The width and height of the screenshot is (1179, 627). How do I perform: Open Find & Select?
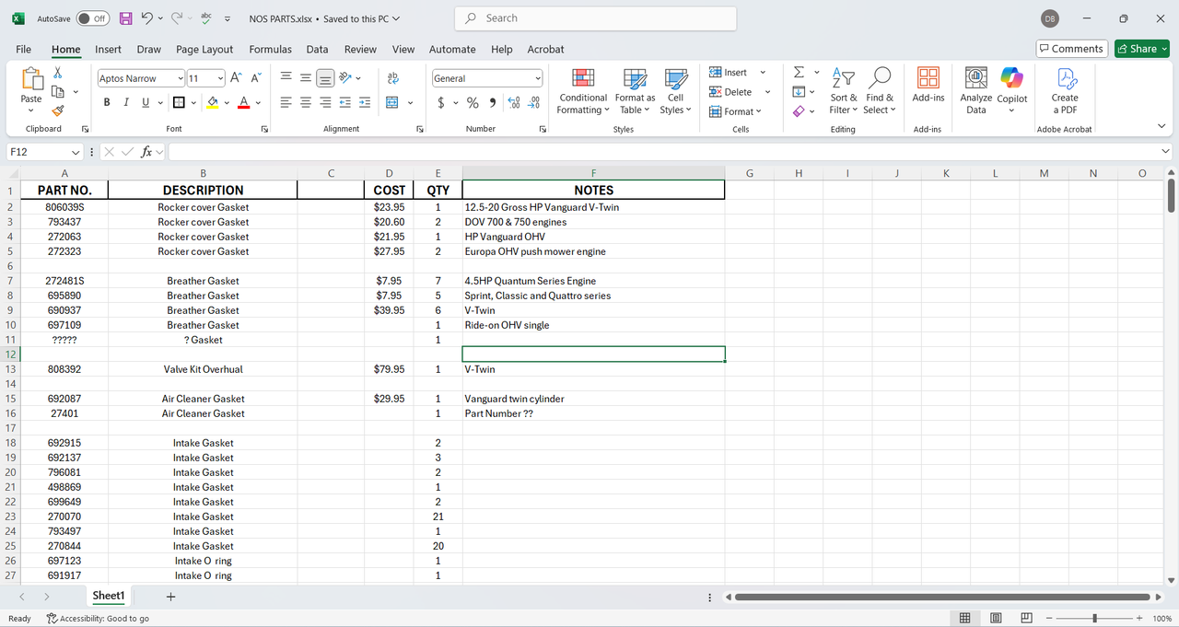click(x=880, y=91)
